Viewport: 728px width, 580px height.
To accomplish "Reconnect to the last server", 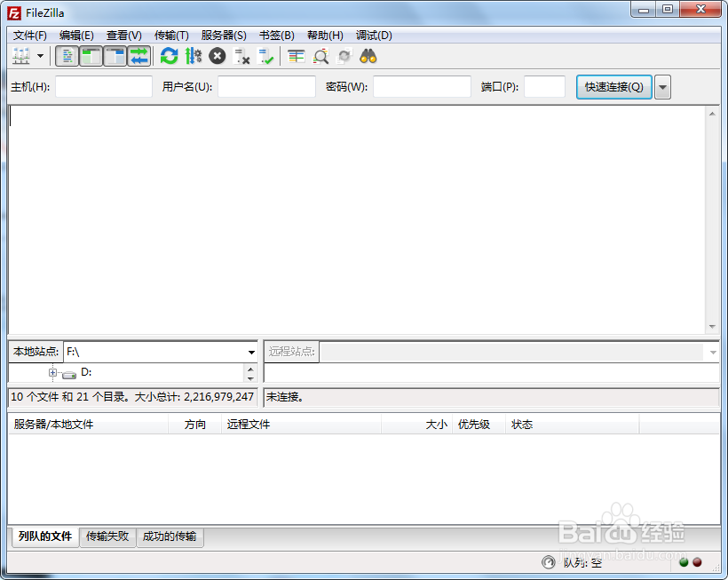I will [266, 56].
